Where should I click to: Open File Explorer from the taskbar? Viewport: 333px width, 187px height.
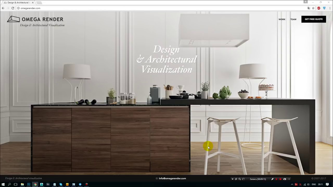22,184
